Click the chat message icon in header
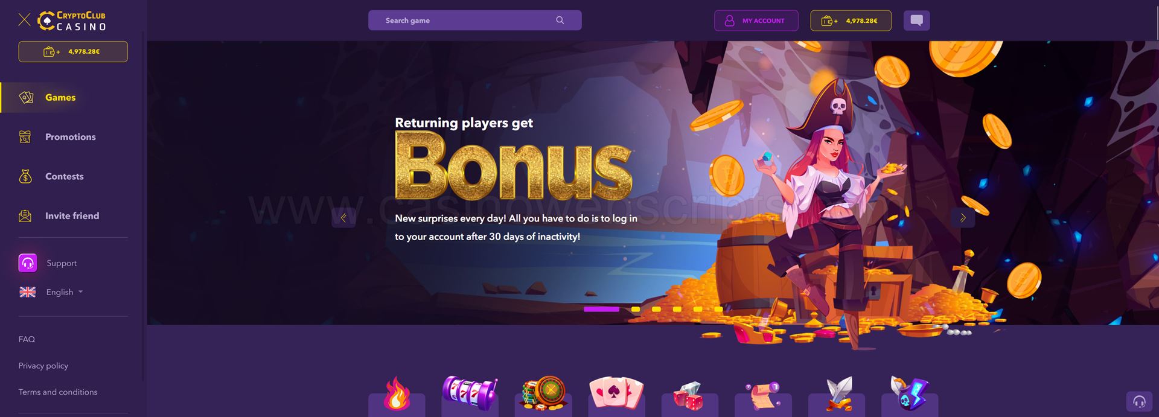The width and height of the screenshot is (1159, 417). tap(916, 21)
